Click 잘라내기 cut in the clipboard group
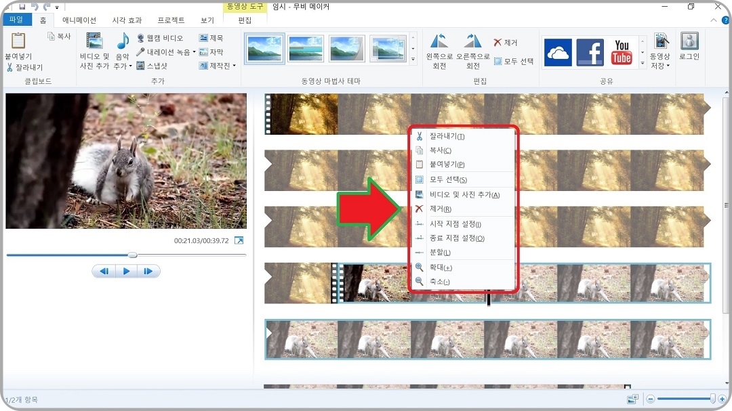Viewport: 732px width, 411px height. (24, 67)
